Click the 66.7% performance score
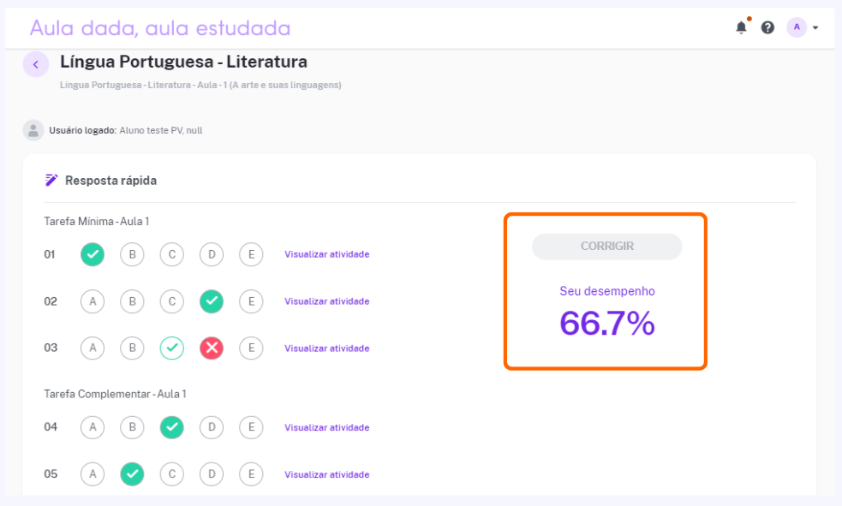 pos(606,324)
